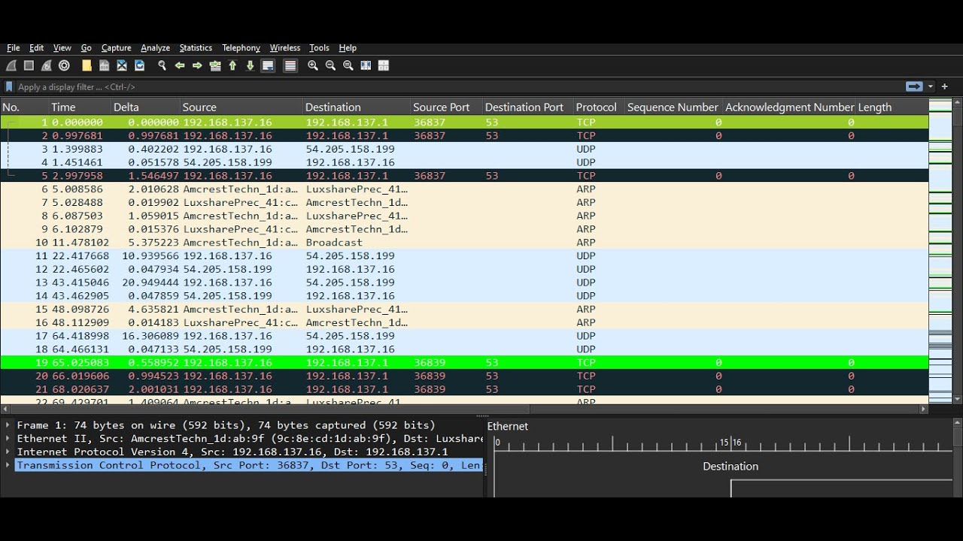
Task: Go back in packet history
Action: click(x=180, y=66)
